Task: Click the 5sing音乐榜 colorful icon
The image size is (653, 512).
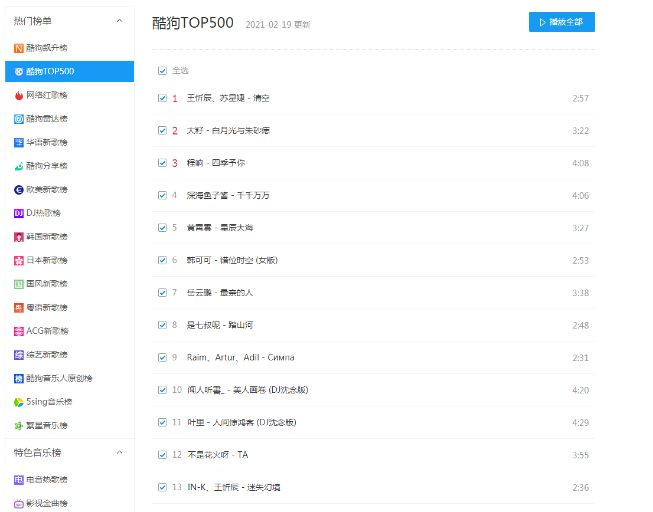Action: click(x=19, y=402)
